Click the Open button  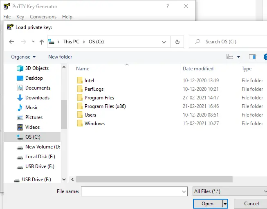tap(207, 204)
